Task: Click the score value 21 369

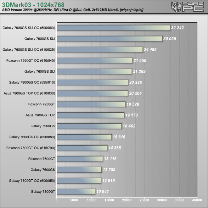Action: coord(139,71)
